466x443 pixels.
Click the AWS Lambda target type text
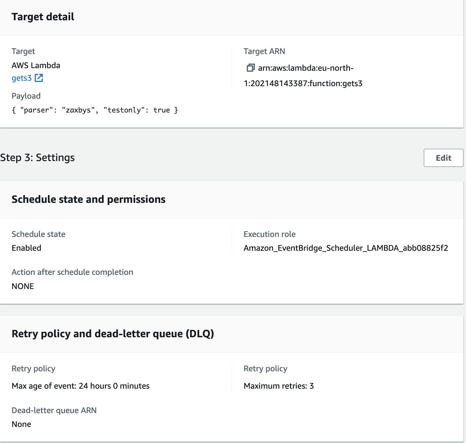click(x=36, y=66)
